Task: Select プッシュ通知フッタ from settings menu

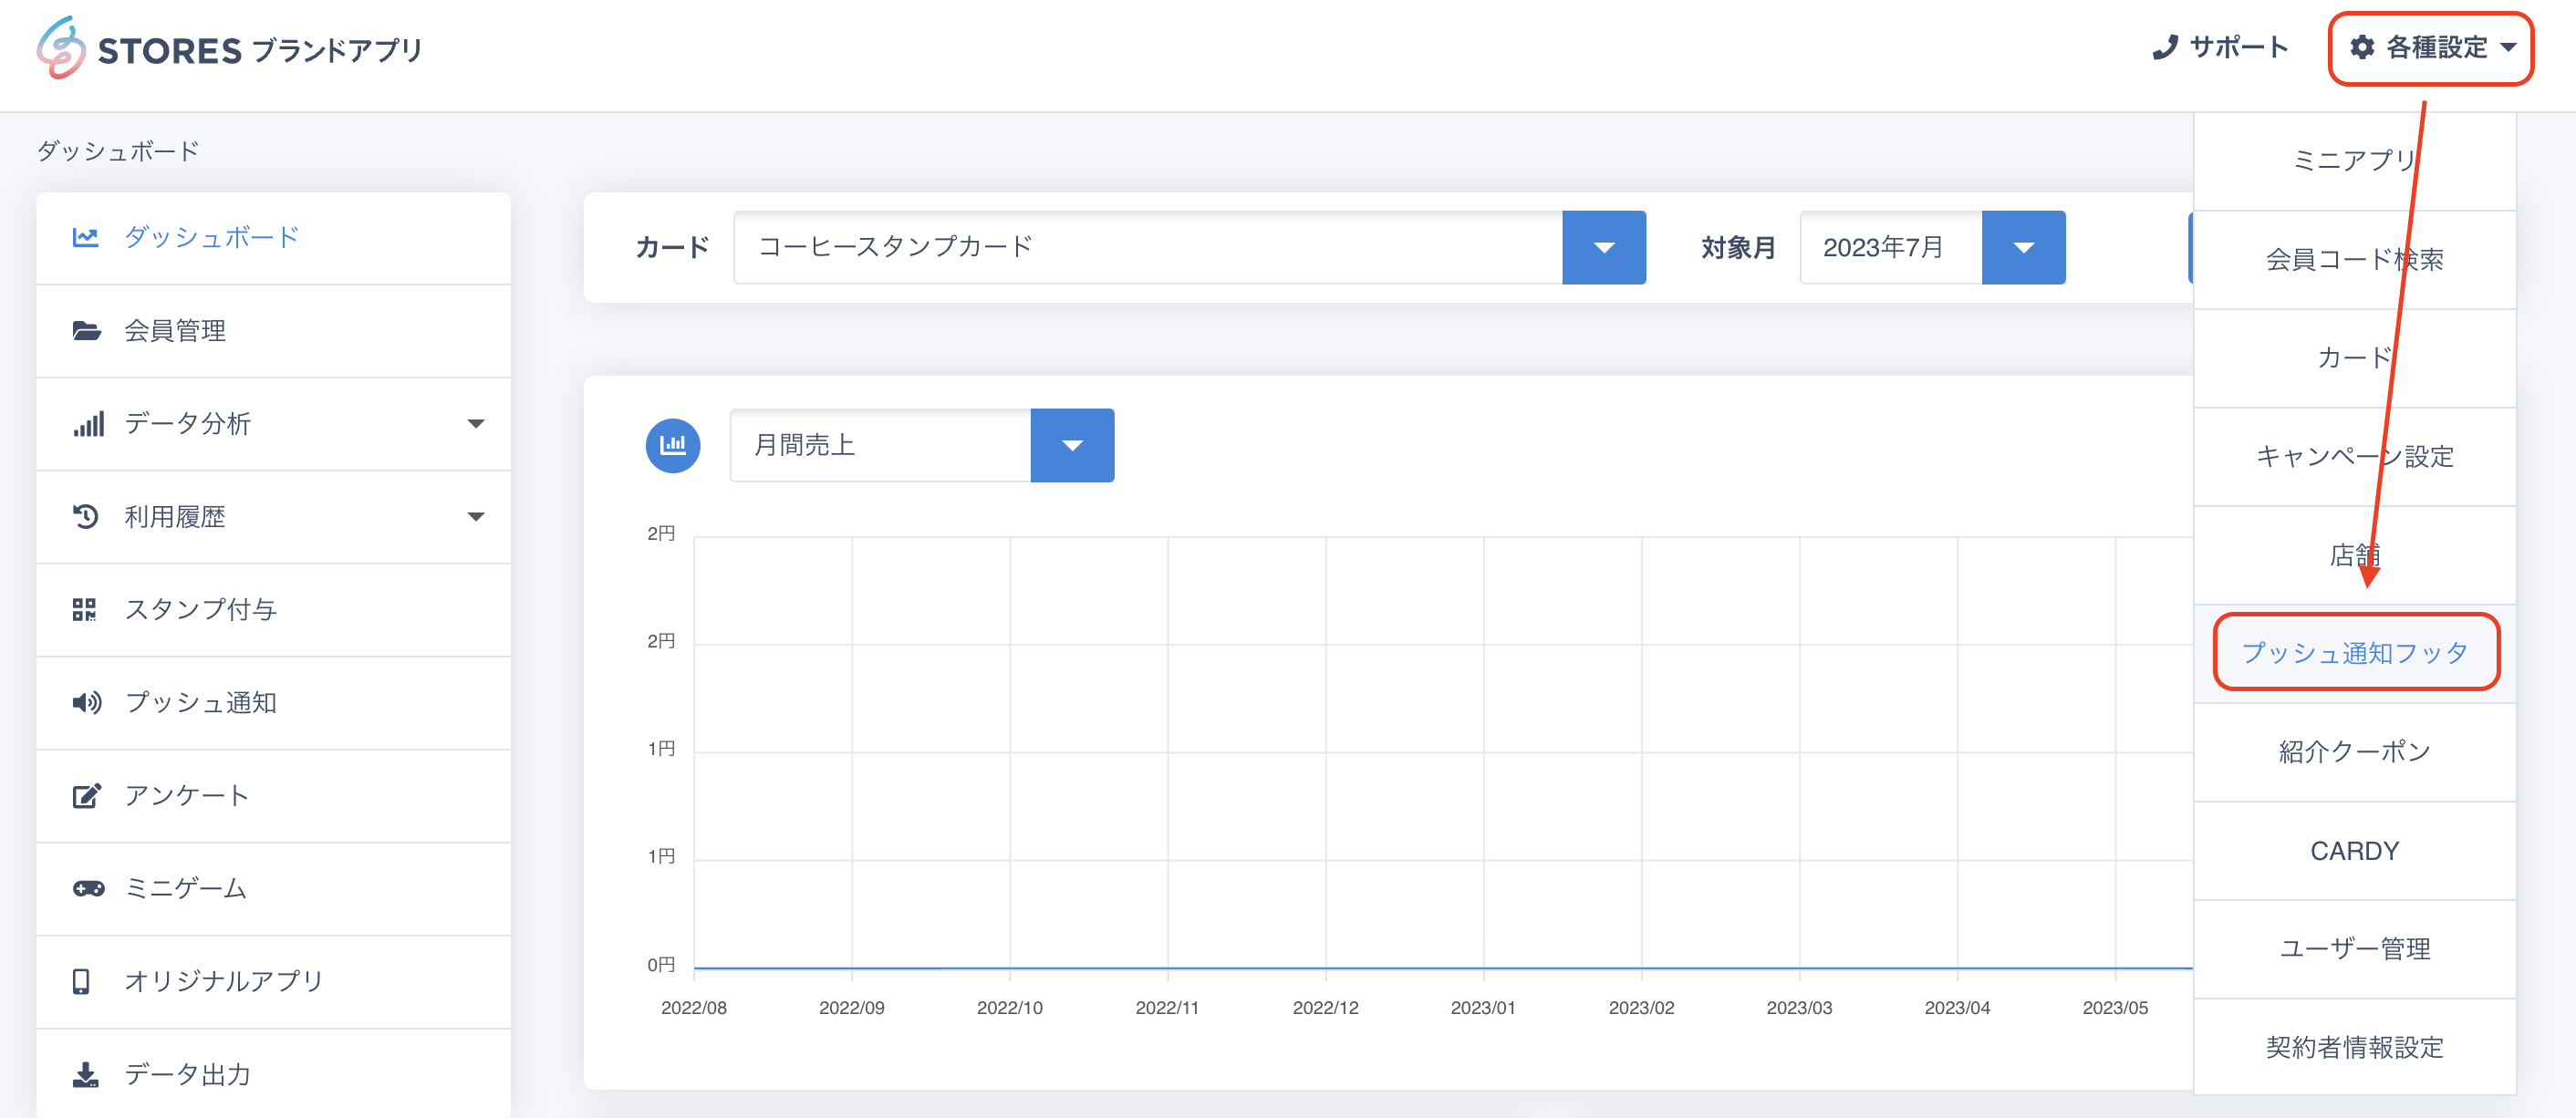Action: [x=2354, y=653]
